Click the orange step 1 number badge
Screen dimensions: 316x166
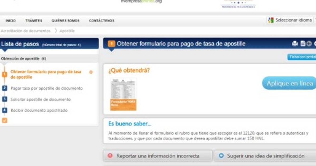point(4,74)
